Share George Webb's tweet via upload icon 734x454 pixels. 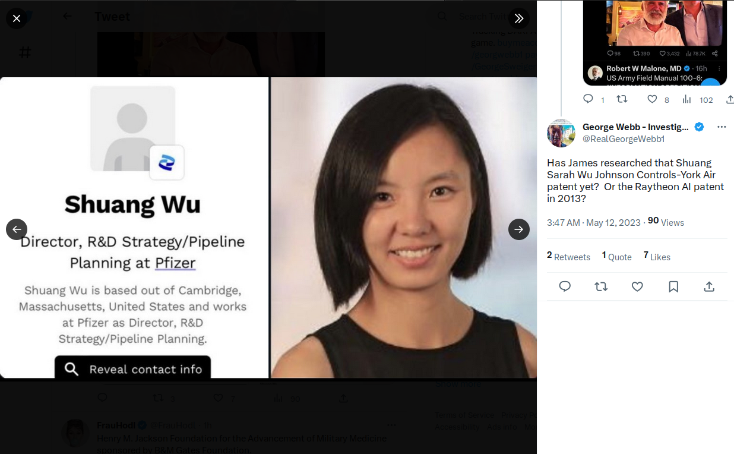709,287
